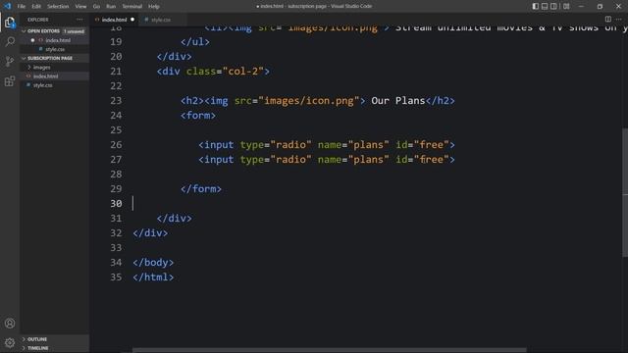Click the vertical editor scrollbar
This screenshot has height=353, width=628.
pos(625,192)
